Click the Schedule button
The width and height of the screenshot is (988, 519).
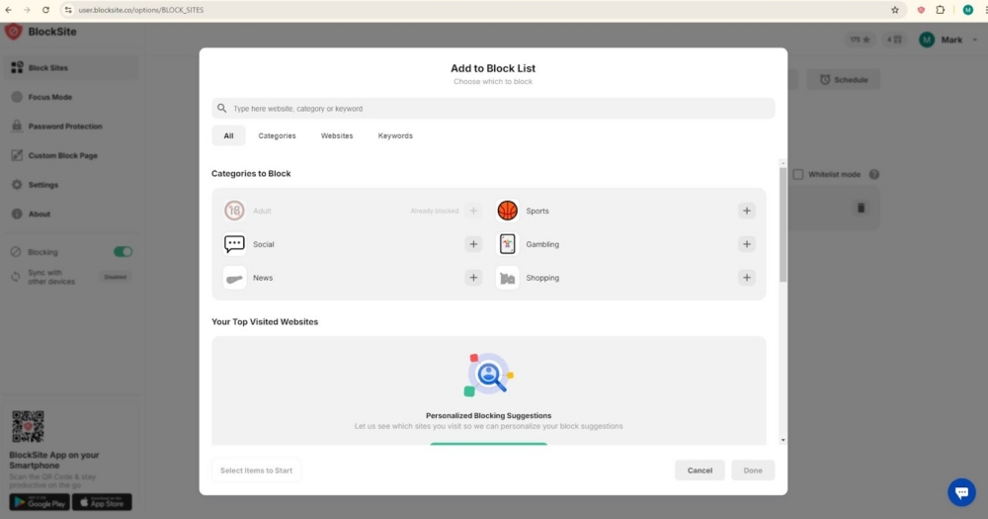[843, 79]
